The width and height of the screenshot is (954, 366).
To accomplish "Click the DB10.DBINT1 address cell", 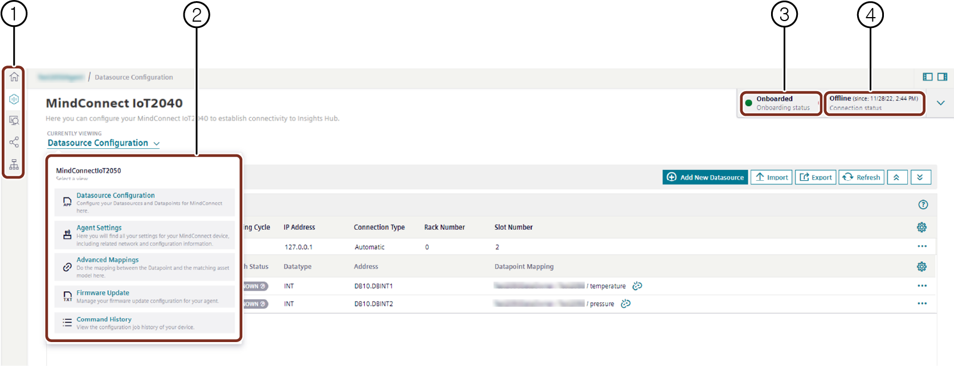I will [373, 286].
